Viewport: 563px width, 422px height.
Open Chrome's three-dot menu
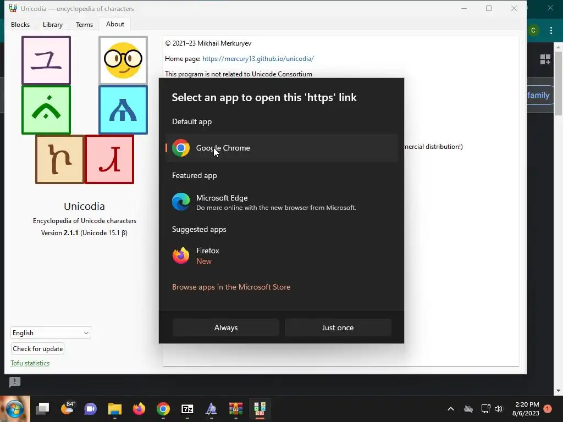(x=551, y=31)
